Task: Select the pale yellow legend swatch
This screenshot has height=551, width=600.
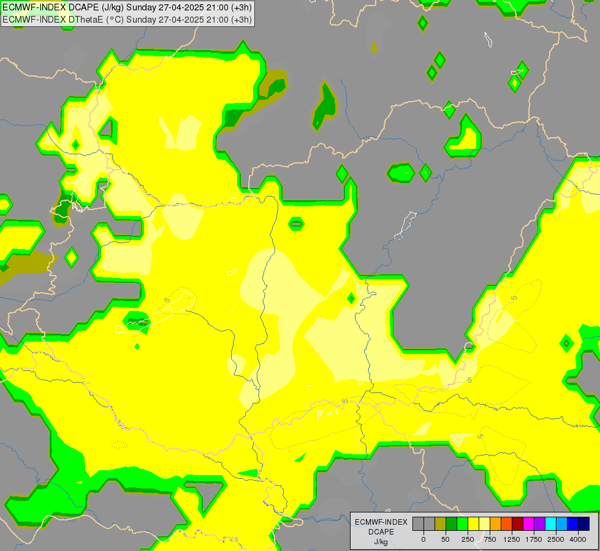Action: 484,523
